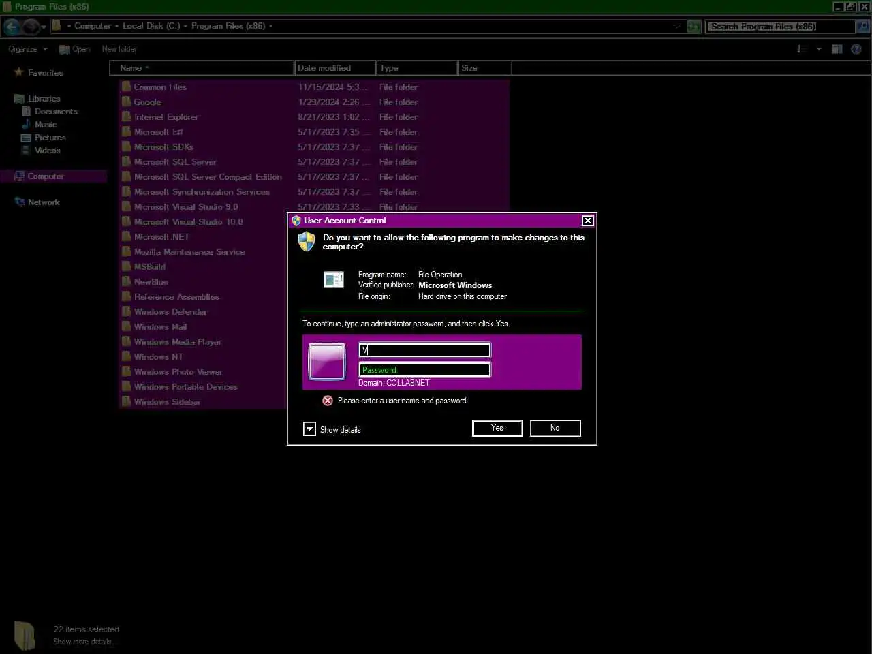Image resolution: width=872 pixels, height=654 pixels.
Task: Click the UAC security shield icon
Action: [x=307, y=241]
